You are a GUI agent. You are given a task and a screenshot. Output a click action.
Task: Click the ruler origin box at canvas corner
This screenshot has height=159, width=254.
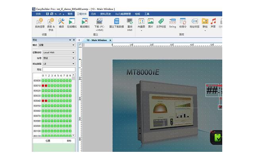[80, 45]
